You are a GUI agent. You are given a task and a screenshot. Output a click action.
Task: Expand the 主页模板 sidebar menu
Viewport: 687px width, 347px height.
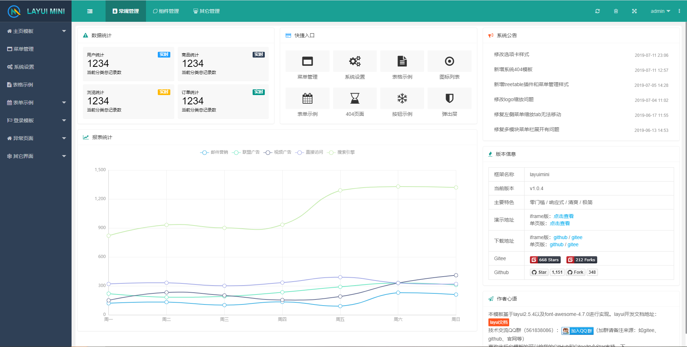(36, 31)
